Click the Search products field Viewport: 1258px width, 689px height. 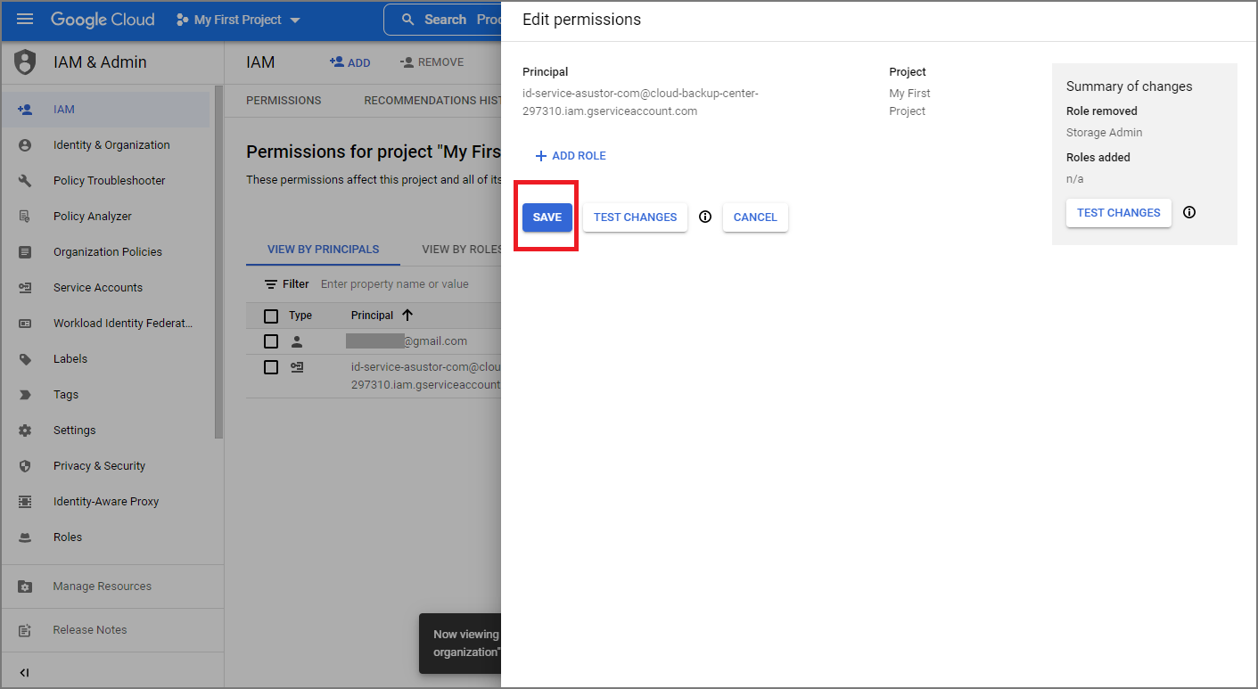(443, 20)
